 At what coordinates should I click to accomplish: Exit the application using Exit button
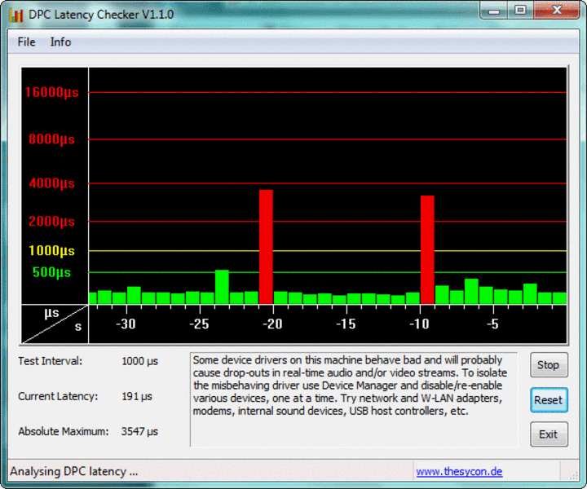pyautogui.click(x=548, y=434)
